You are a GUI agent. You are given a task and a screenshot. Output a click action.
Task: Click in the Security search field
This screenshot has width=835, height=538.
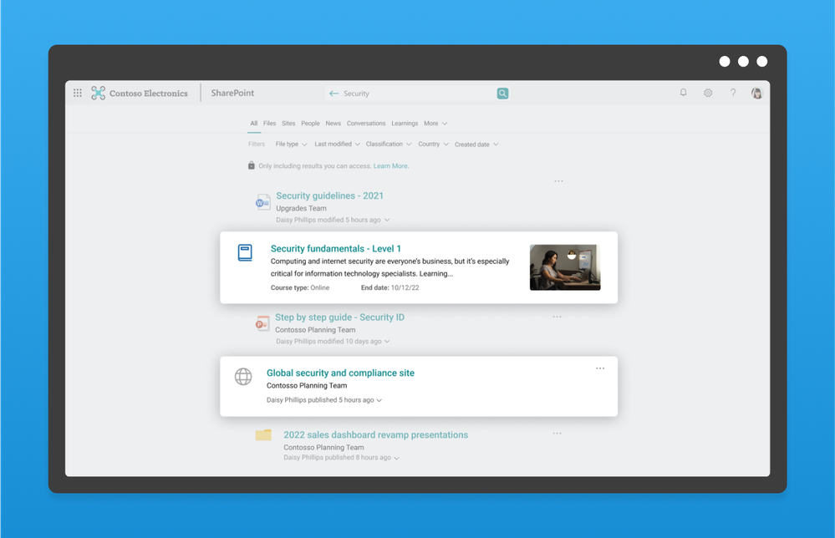(418, 93)
